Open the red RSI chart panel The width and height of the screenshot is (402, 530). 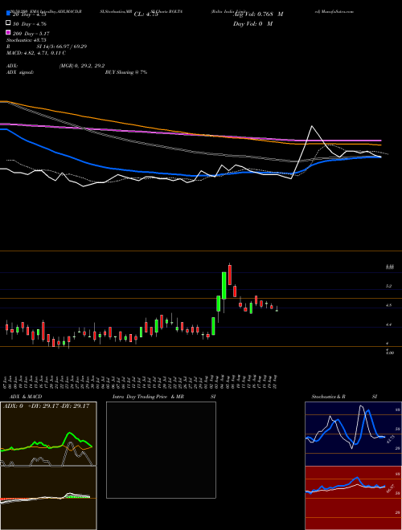pyautogui.click(x=353, y=498)
